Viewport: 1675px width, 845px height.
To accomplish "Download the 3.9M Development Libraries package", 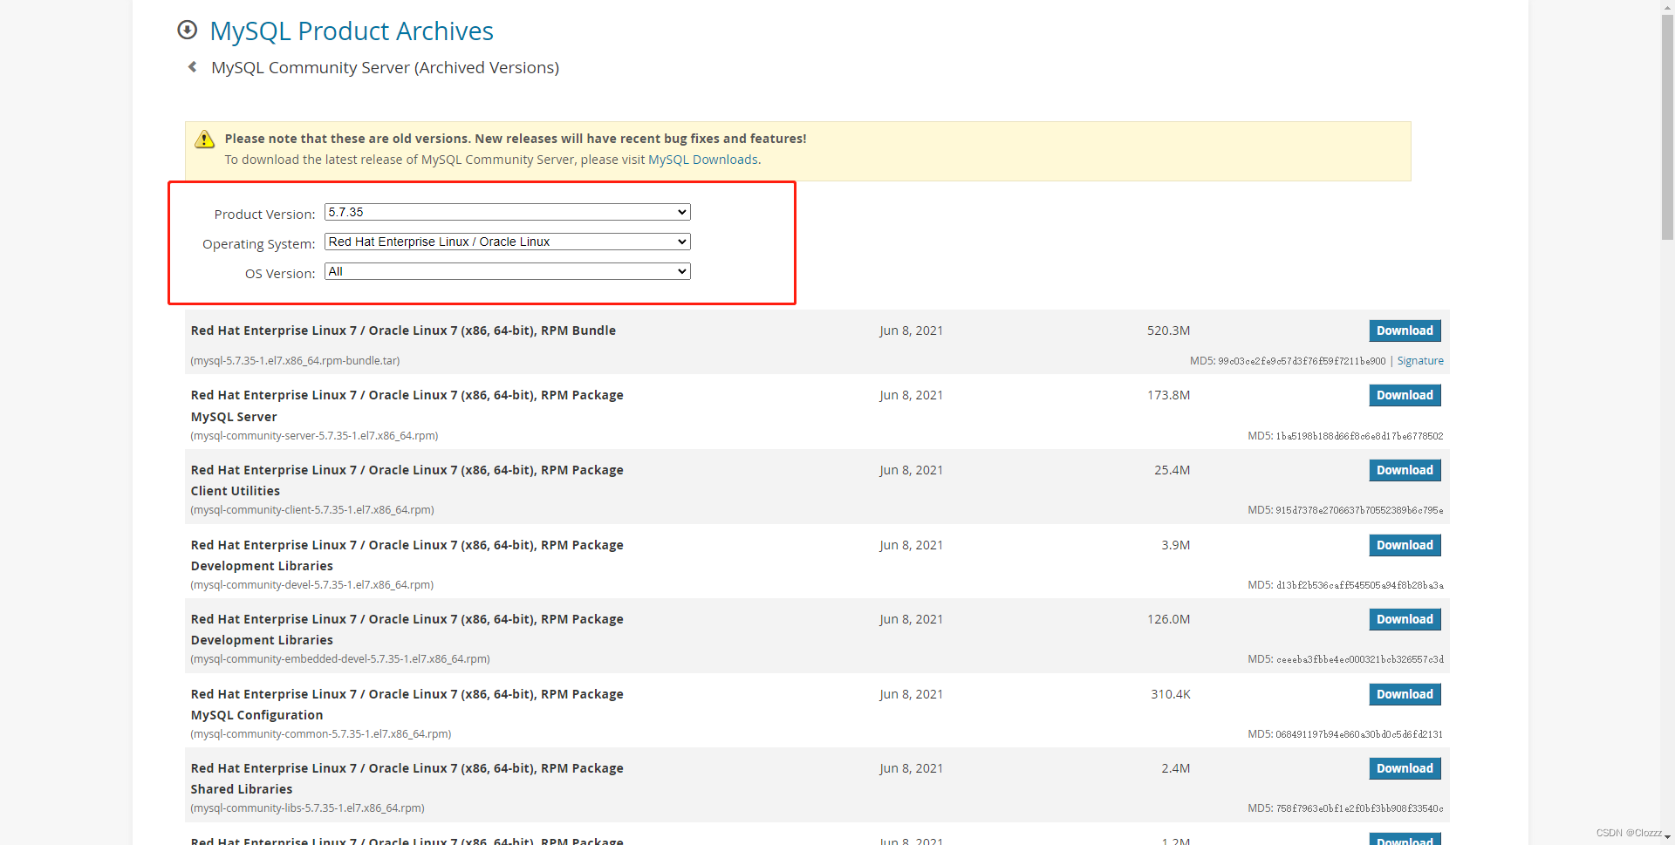I will pos(1405,545).
